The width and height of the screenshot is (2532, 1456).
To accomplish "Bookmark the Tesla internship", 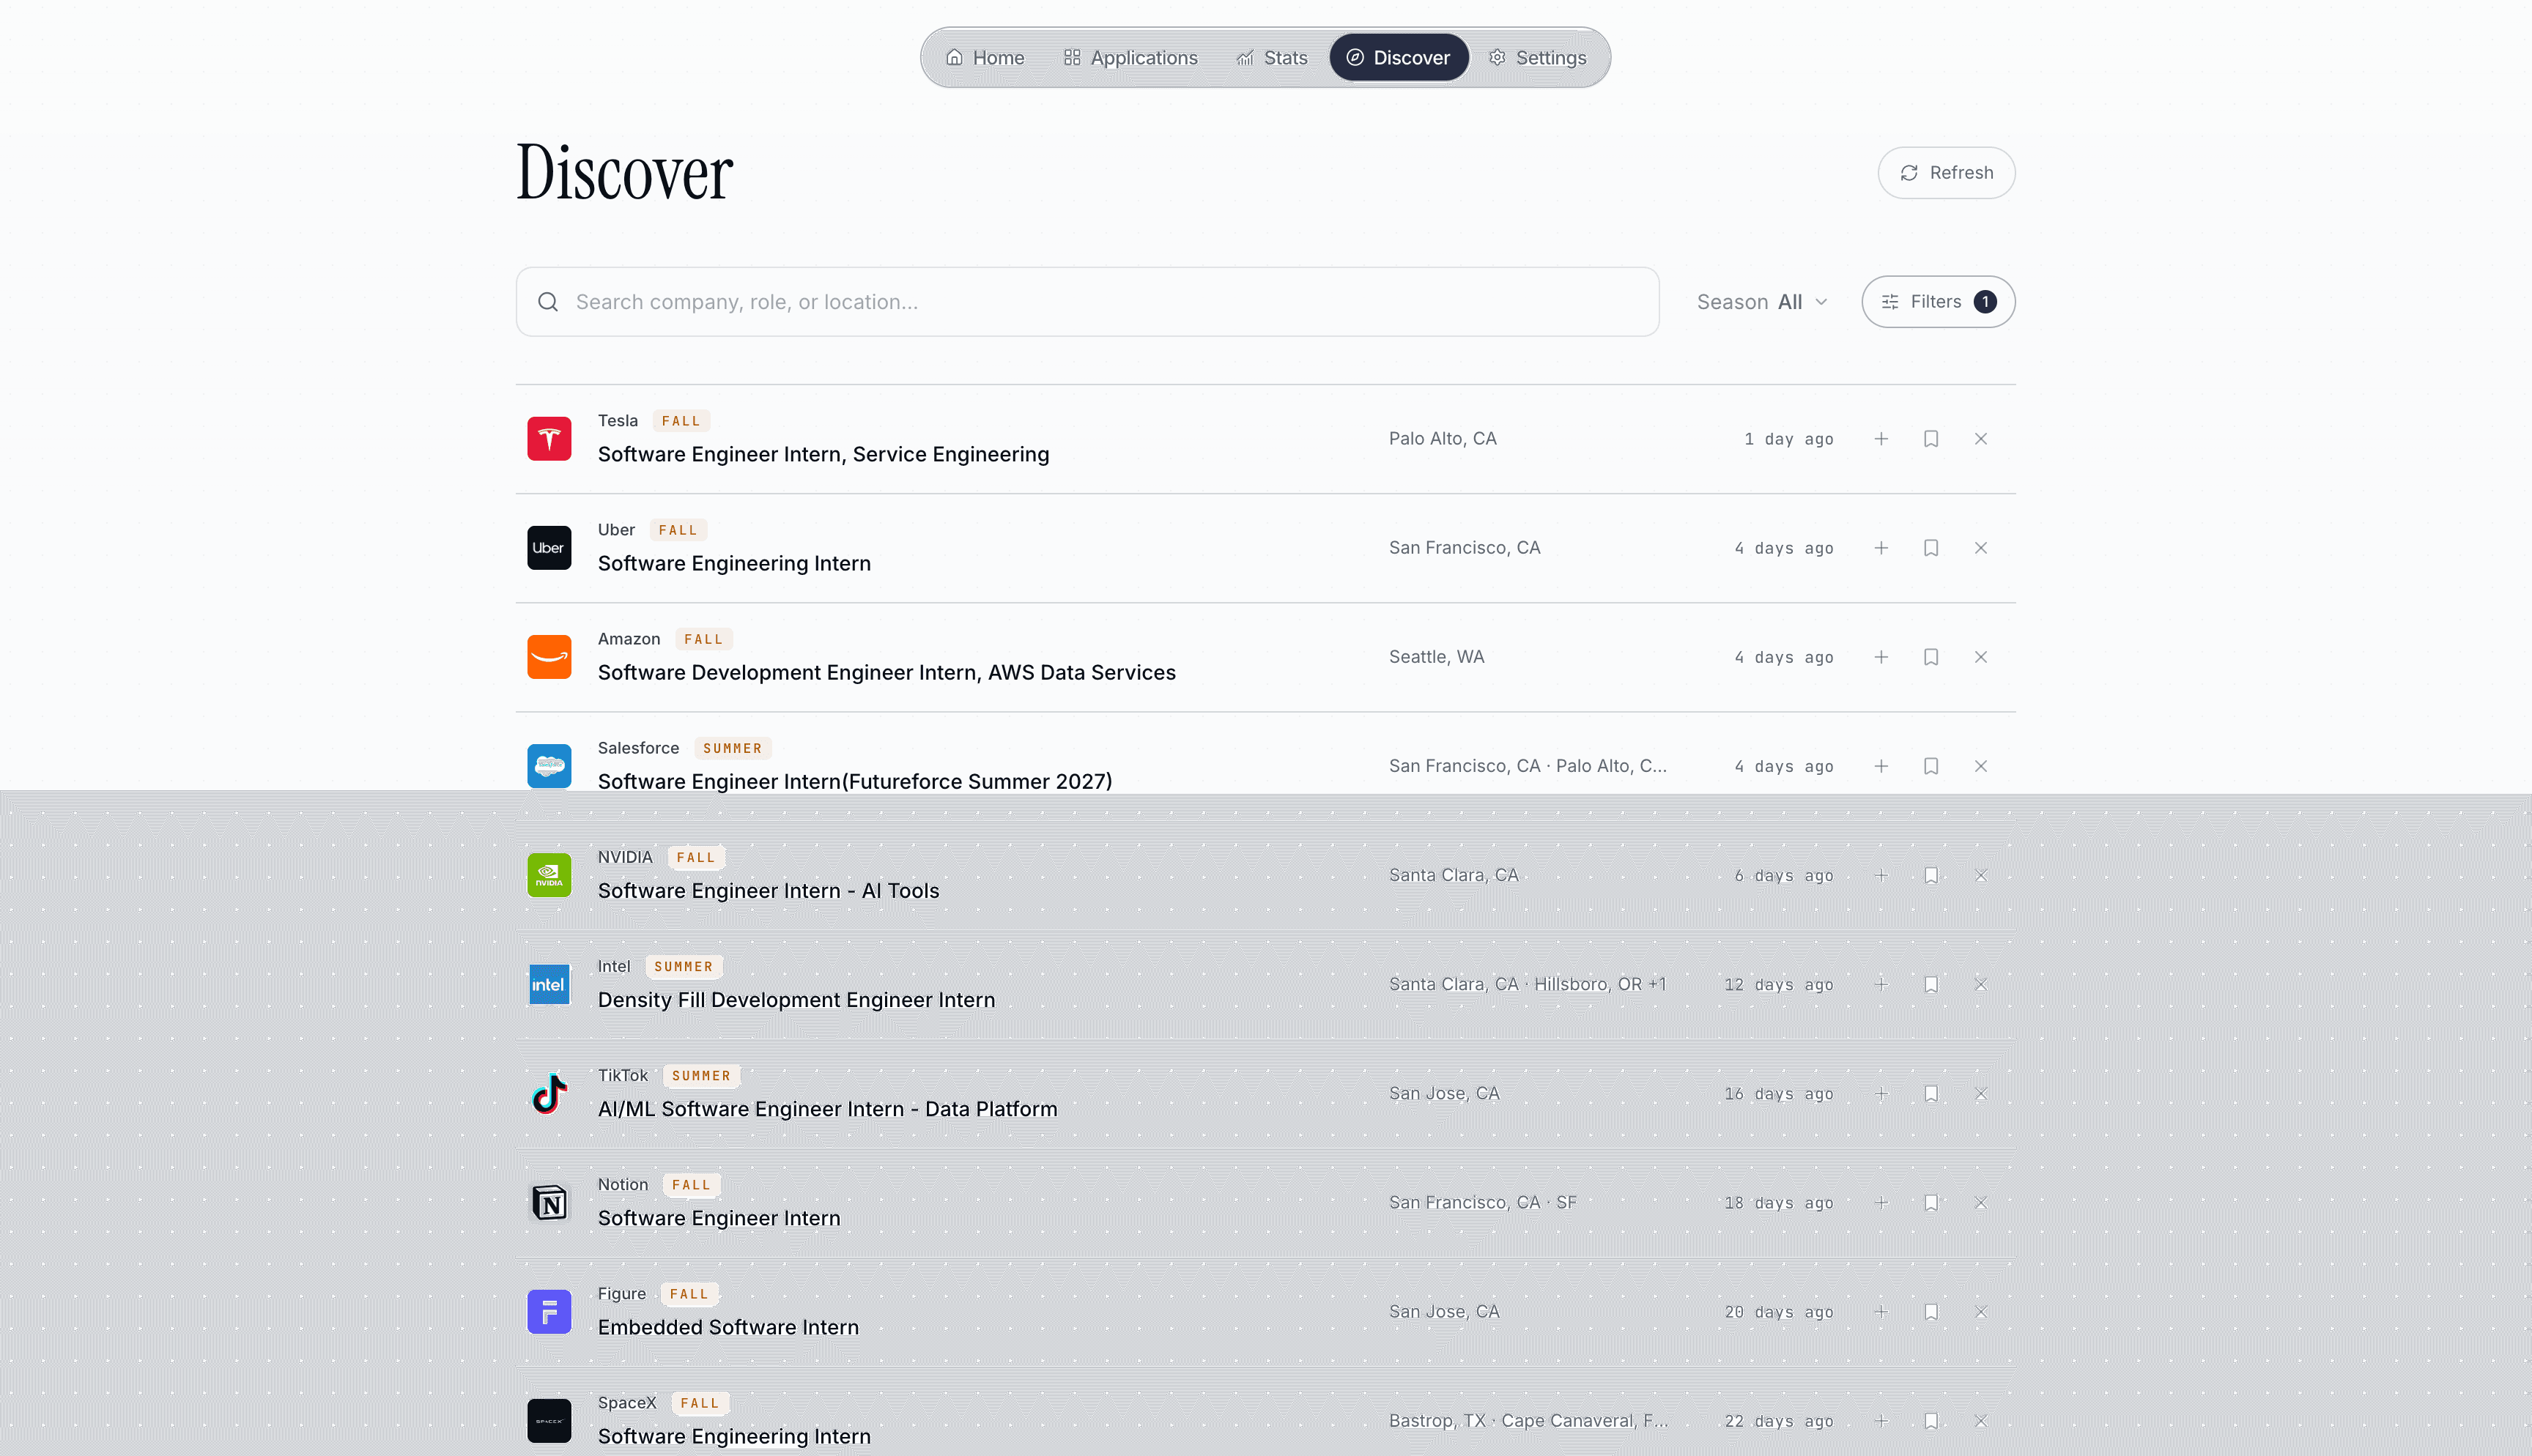I will [1931, 439].
